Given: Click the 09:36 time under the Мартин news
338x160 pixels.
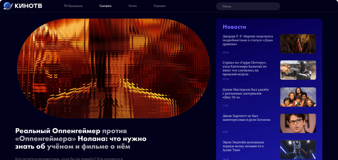Looking at the screenshot, I should [x=226, y=53].
